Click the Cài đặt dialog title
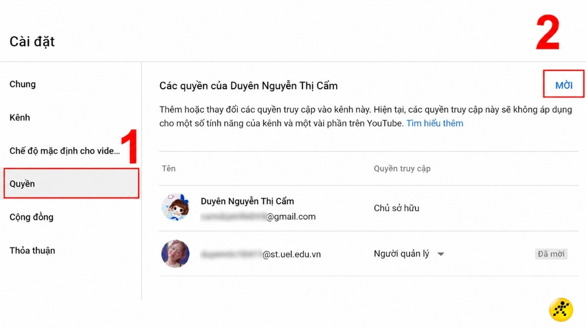The width and height of the screenshot is (586, 329). [x=32, y=42]
